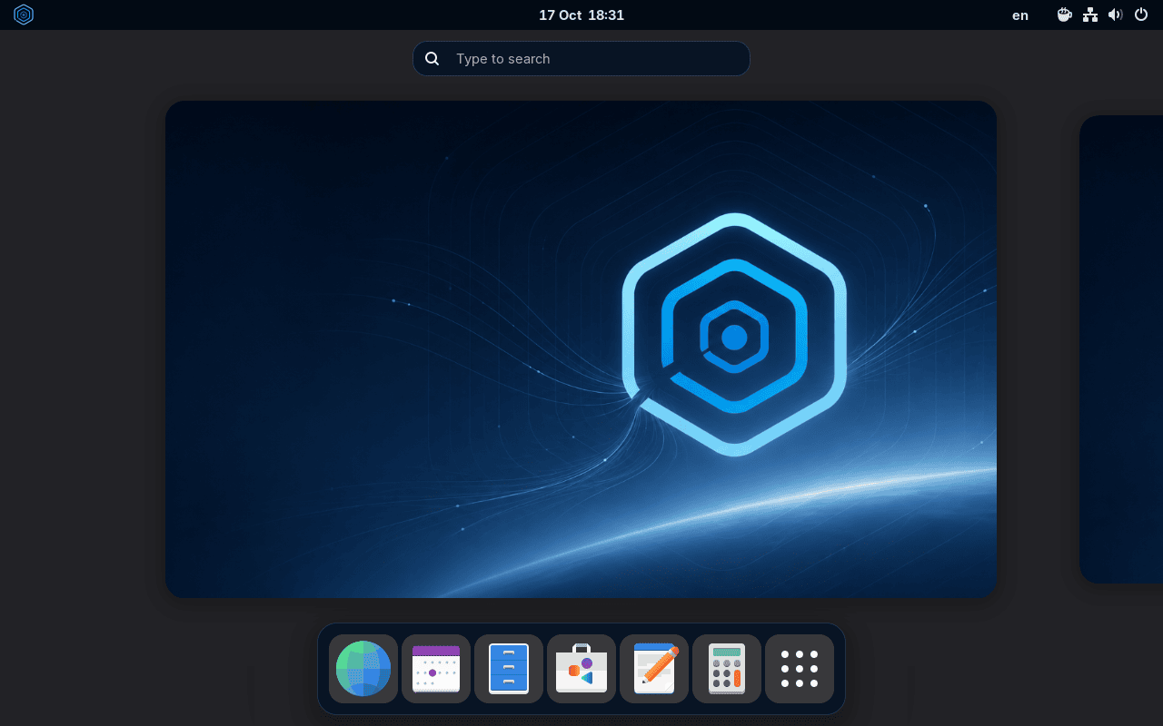Viewport: 1163px width, 726px height.
Task: Focus the Type to search field
Action: click(581, 59)
